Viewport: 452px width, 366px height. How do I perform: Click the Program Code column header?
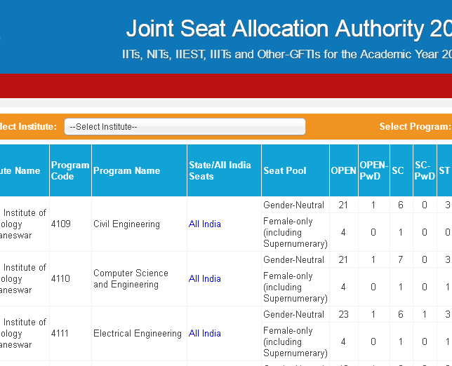click(x=70, y=170)
